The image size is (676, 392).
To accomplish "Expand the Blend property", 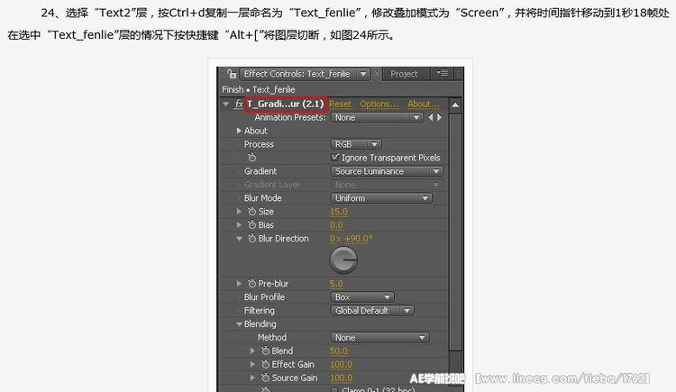I will pyautogui.click(x=252, y=351).
